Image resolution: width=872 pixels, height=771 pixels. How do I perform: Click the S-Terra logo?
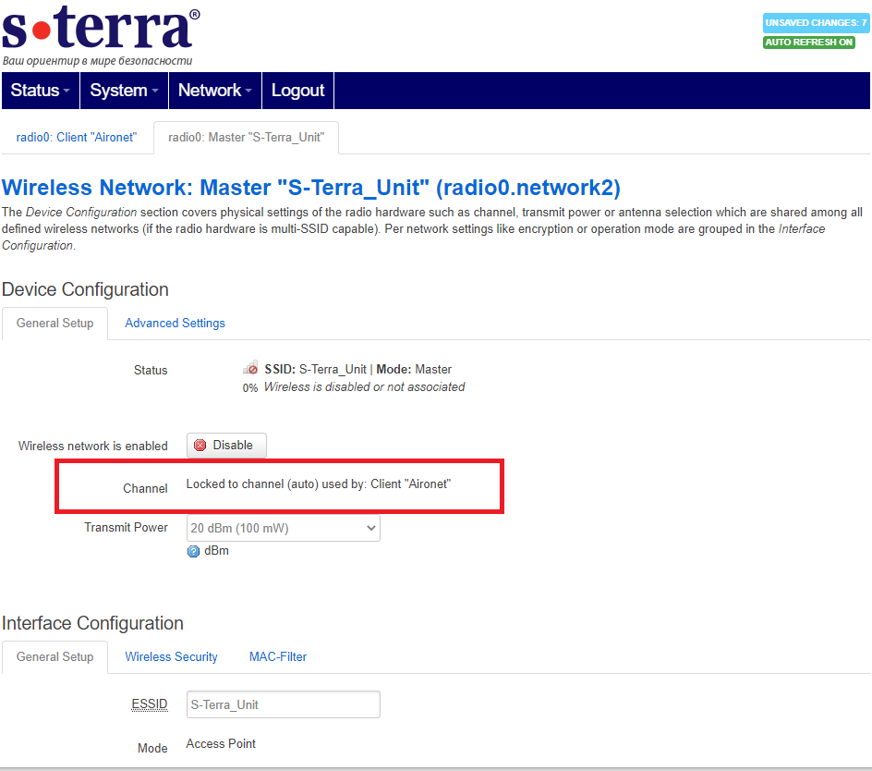[x=101, y=36]
